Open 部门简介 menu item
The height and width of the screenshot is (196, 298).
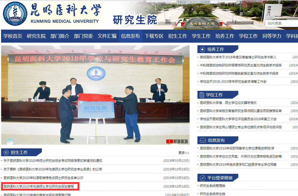pos(60,36)
